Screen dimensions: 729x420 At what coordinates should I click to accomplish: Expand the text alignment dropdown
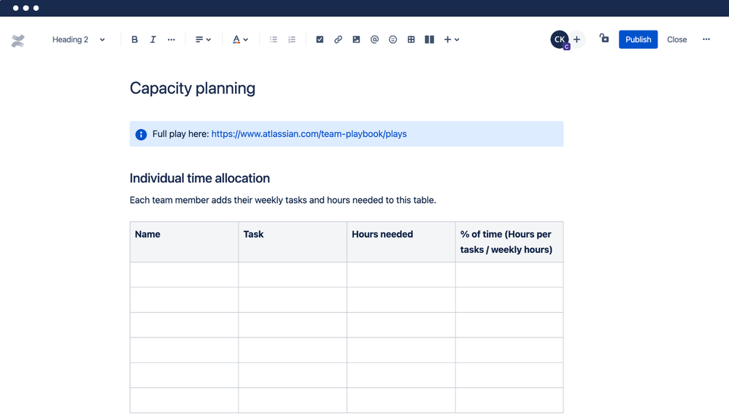click(x=202, y=39)
